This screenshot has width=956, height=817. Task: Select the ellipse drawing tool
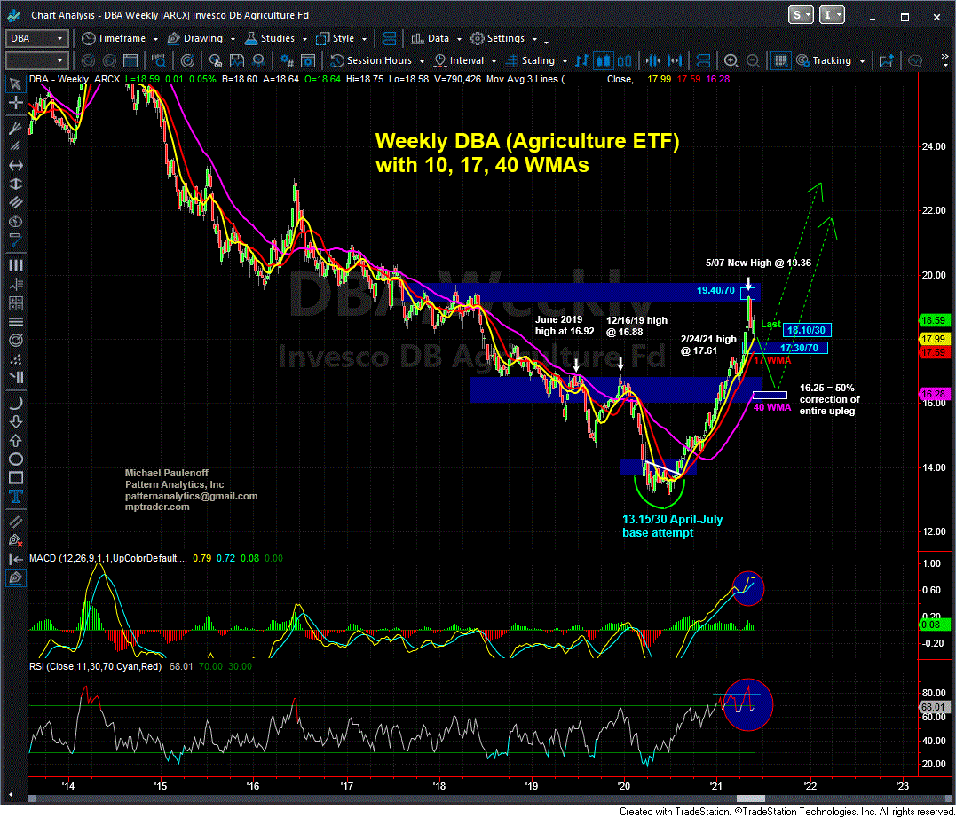(16, 460)
